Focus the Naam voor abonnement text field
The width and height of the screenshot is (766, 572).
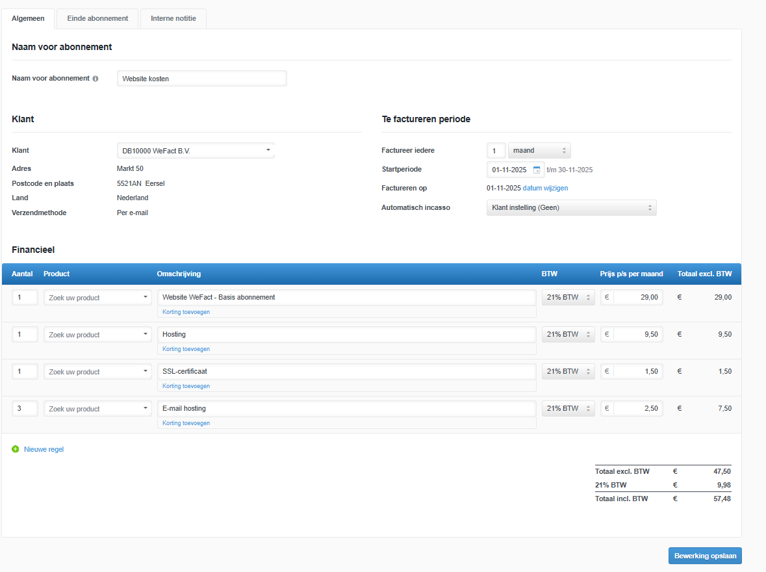201,79
